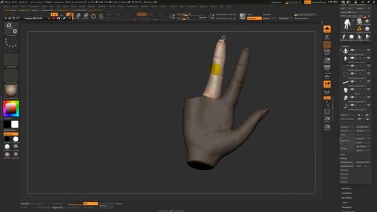The height and width of the screenshot is (212, 377).
Task: Open the material sphere thumbnail on left shelf
Action: tap(11, 91)
